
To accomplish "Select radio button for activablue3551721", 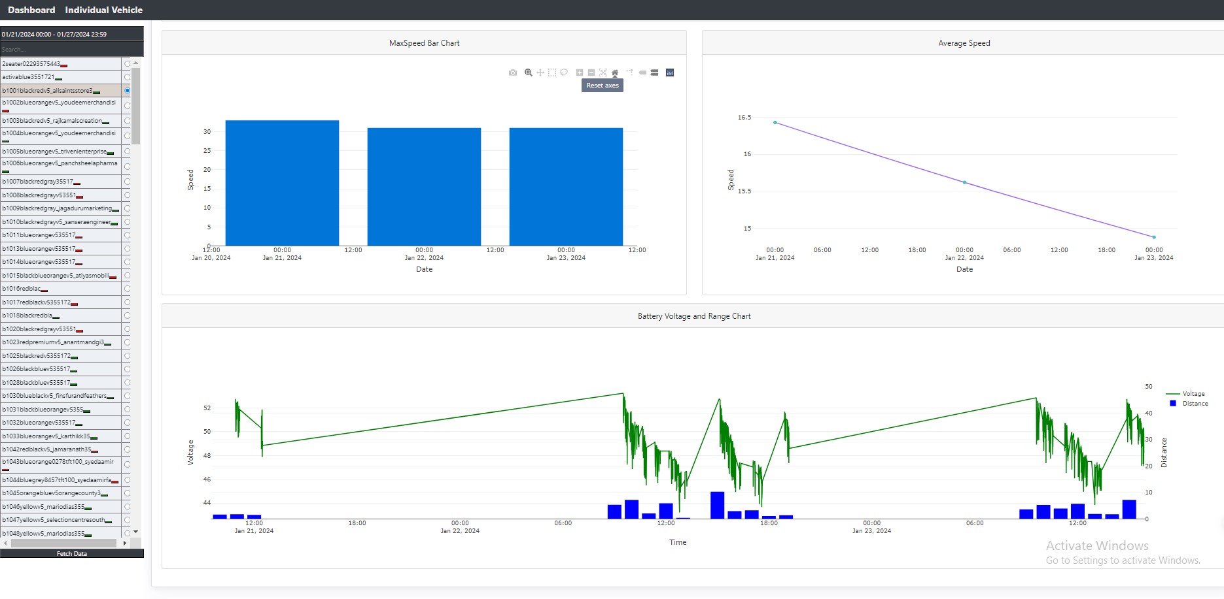I will click(127, 77).
